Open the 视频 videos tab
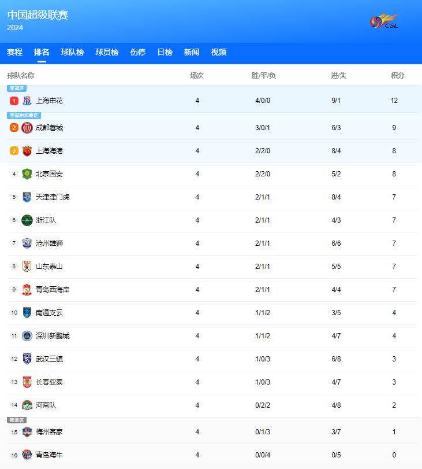The height and width of the screenshot is (469, 422). point(219,52)
